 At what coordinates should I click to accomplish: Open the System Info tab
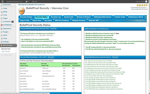click(69, 17)
